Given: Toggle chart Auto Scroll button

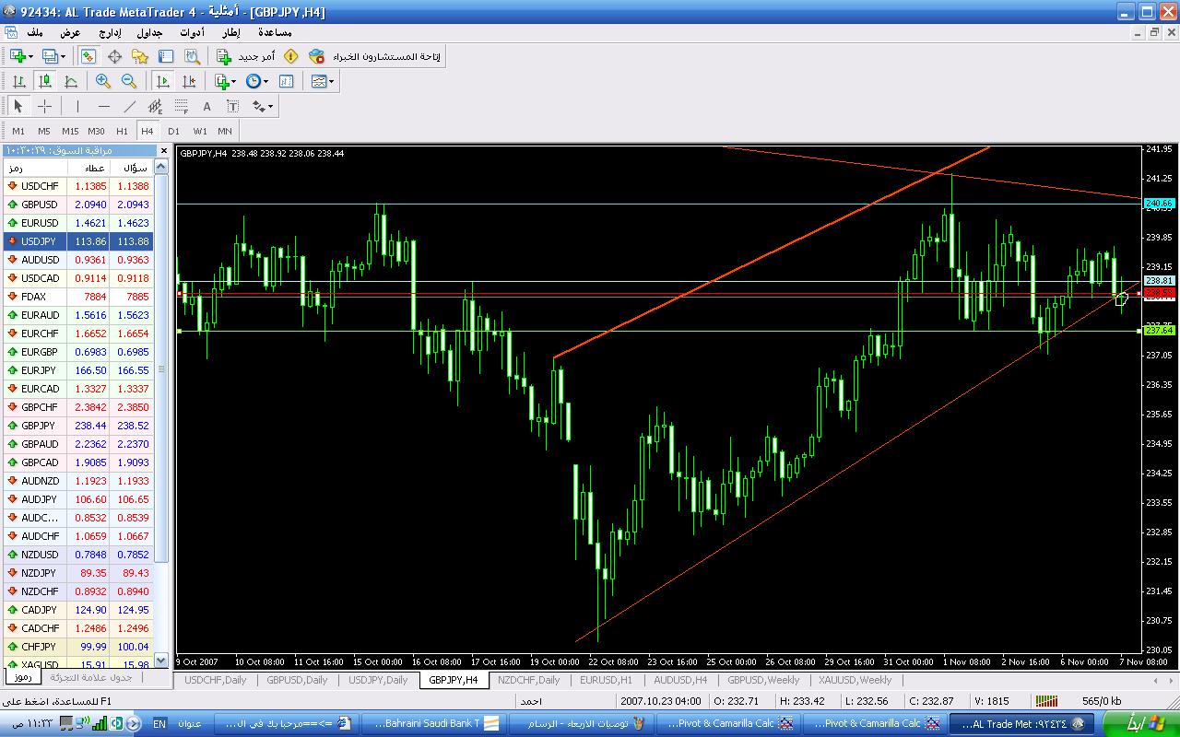Looking at the screenshot, I should pos(163,81).
